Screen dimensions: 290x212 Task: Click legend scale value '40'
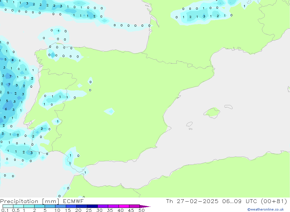(120, 210)
